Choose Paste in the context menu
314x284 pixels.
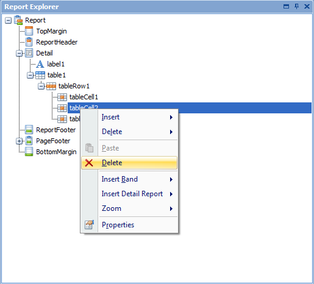coord(129,148)
